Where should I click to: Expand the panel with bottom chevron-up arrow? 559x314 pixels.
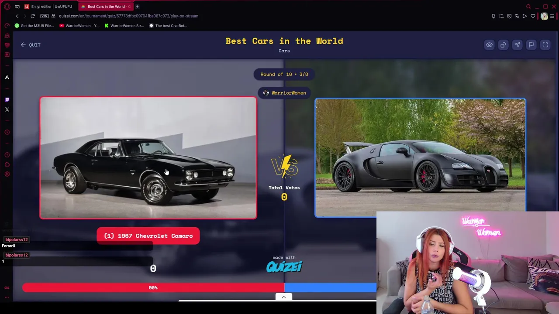click(x=283, y=297)
